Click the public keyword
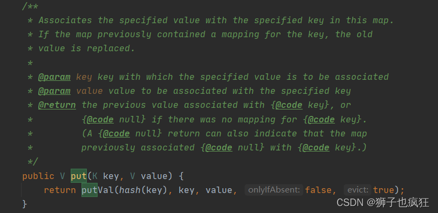 (x=38, y=176)
